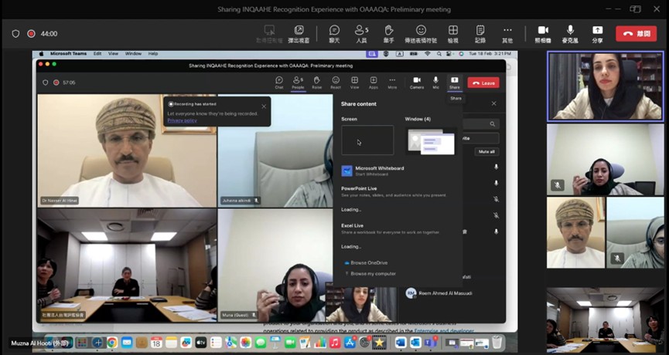
Task: Open the English View menu in shared window toolbar
Action: (354, 83)
